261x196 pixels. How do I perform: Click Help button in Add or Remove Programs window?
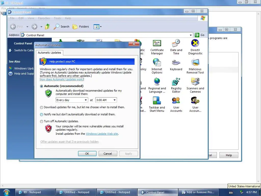(229, 155)
